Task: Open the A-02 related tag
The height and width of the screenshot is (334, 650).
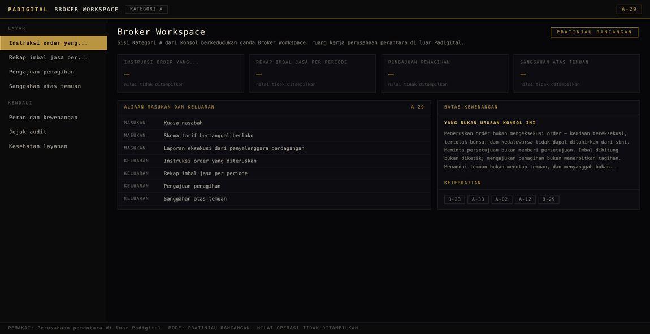Action: pyautogui.click(x=501, y=199)
